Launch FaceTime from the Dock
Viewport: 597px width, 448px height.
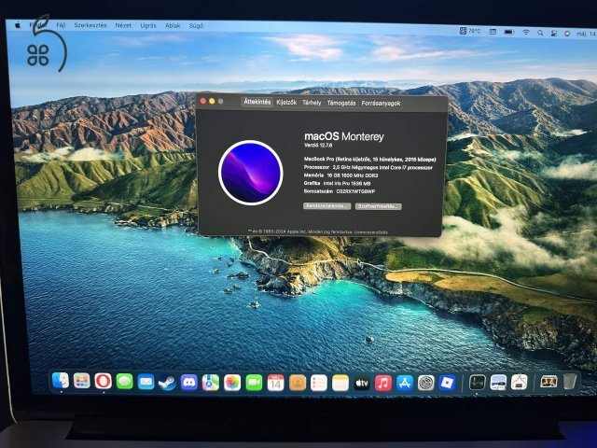point(254,383)
